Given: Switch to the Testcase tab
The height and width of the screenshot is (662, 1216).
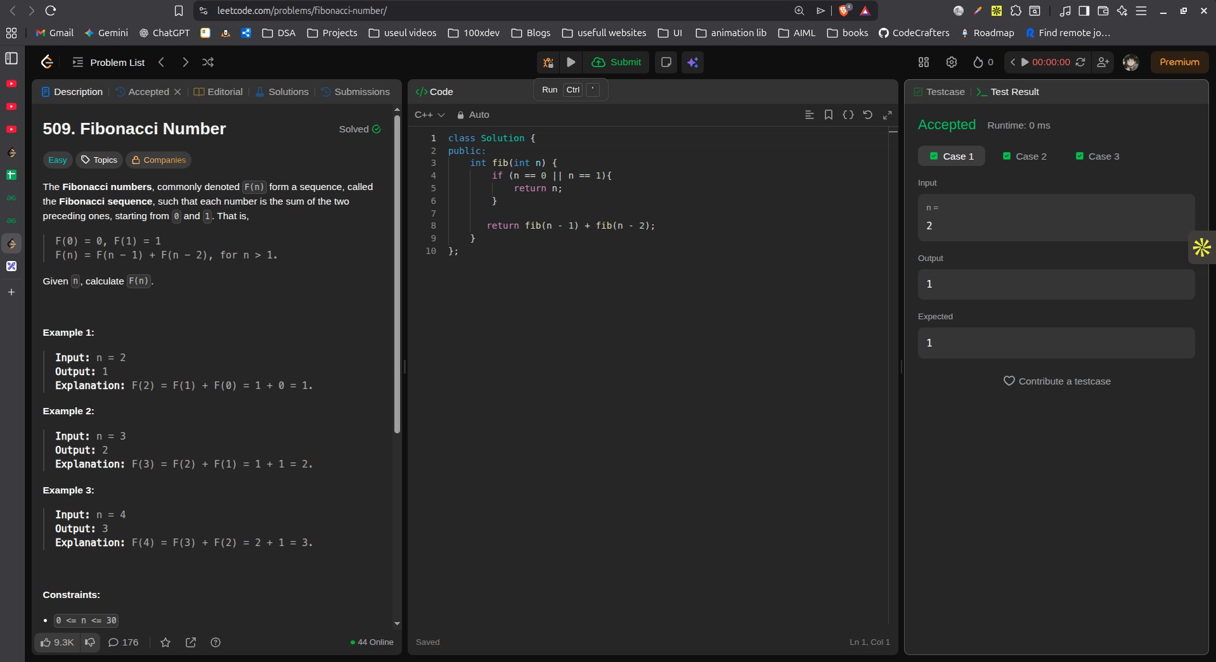Looking at the screenshot, I should tap(939, 92).
